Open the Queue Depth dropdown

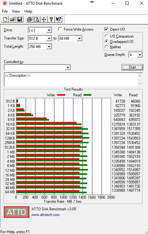140,55
